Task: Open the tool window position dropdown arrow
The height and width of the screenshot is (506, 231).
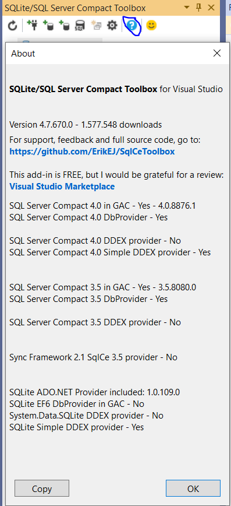Action: [x=186, y=8]
